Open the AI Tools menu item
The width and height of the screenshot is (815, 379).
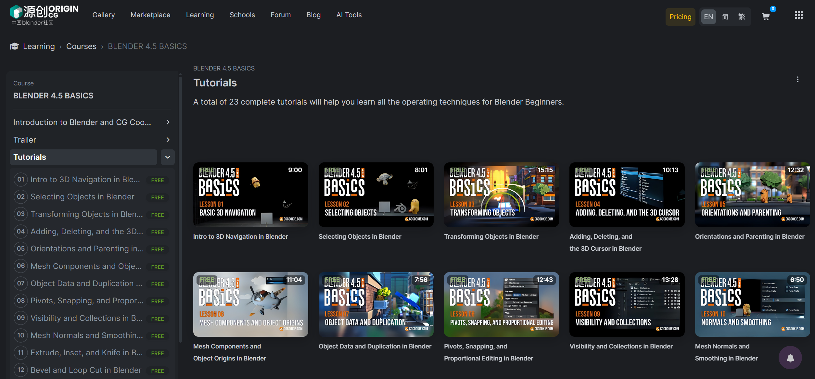tap(349, 15)
